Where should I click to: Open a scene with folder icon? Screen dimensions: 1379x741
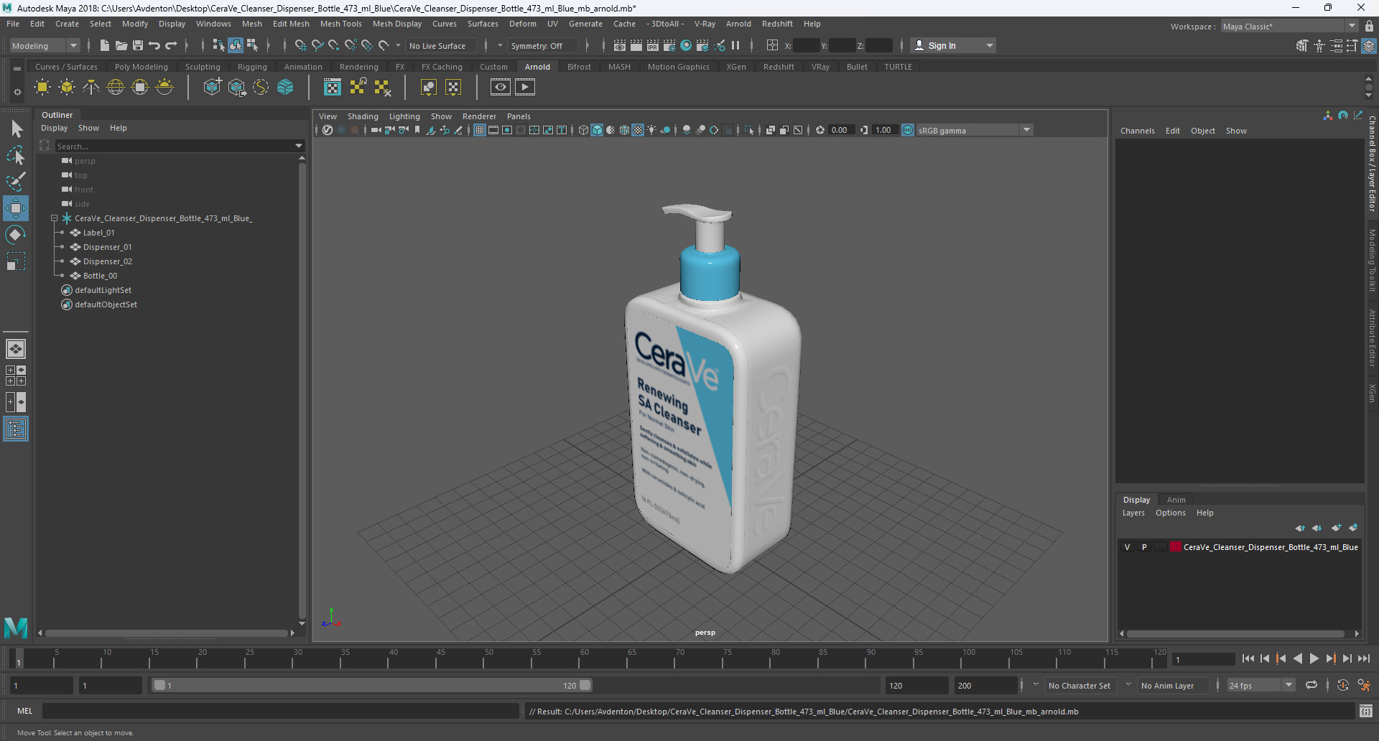click(121, 45)
